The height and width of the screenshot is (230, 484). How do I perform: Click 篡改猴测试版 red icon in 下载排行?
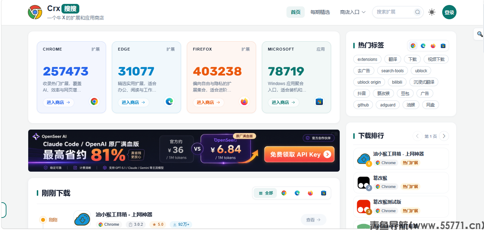[364, 207]
